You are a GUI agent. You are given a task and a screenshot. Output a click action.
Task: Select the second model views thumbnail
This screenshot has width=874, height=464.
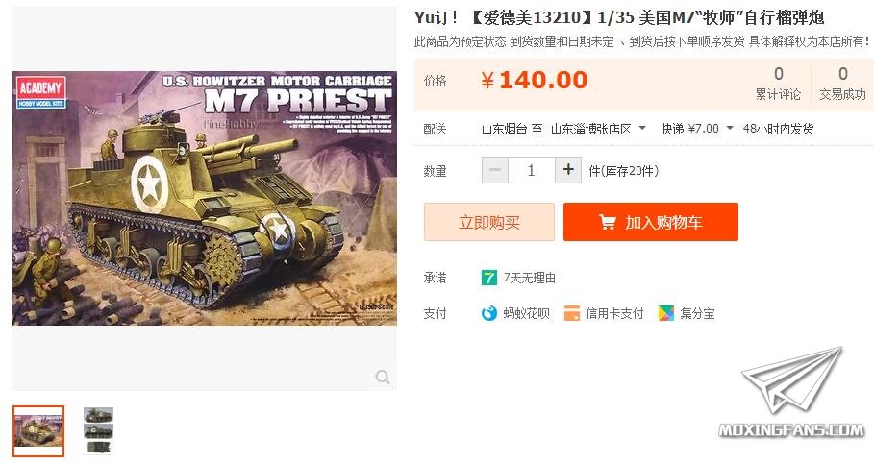pos(99,431)
